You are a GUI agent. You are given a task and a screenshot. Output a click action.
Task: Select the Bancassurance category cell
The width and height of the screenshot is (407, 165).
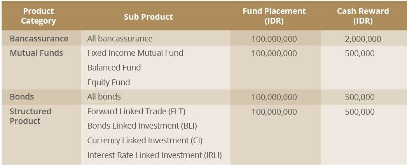click(x=39, y=38)
